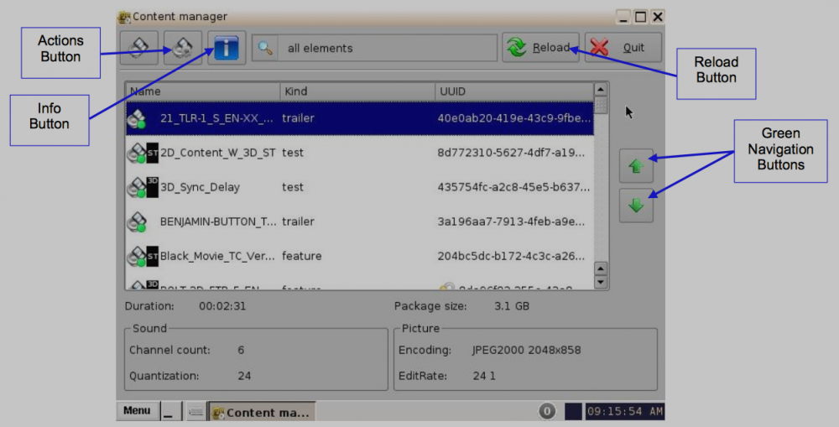Reload the content list
The image size is (839, 427).
539,48
